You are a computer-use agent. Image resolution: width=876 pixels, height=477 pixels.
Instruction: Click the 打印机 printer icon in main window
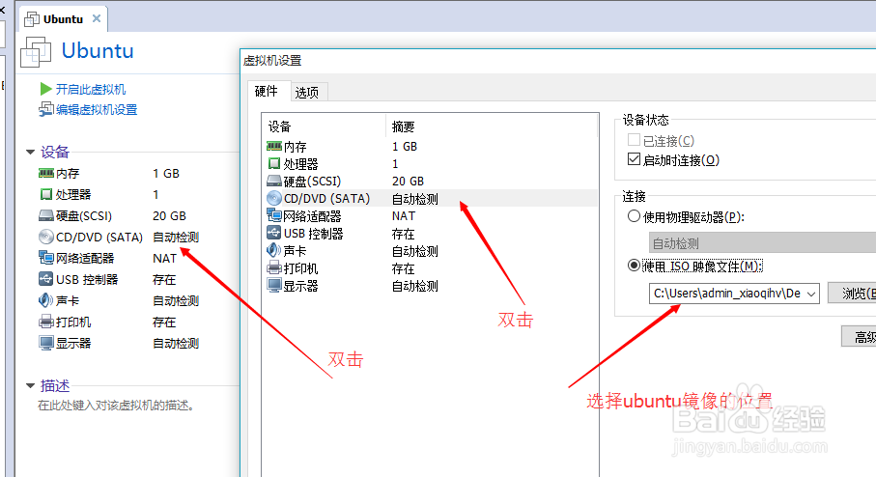point(45,322)
